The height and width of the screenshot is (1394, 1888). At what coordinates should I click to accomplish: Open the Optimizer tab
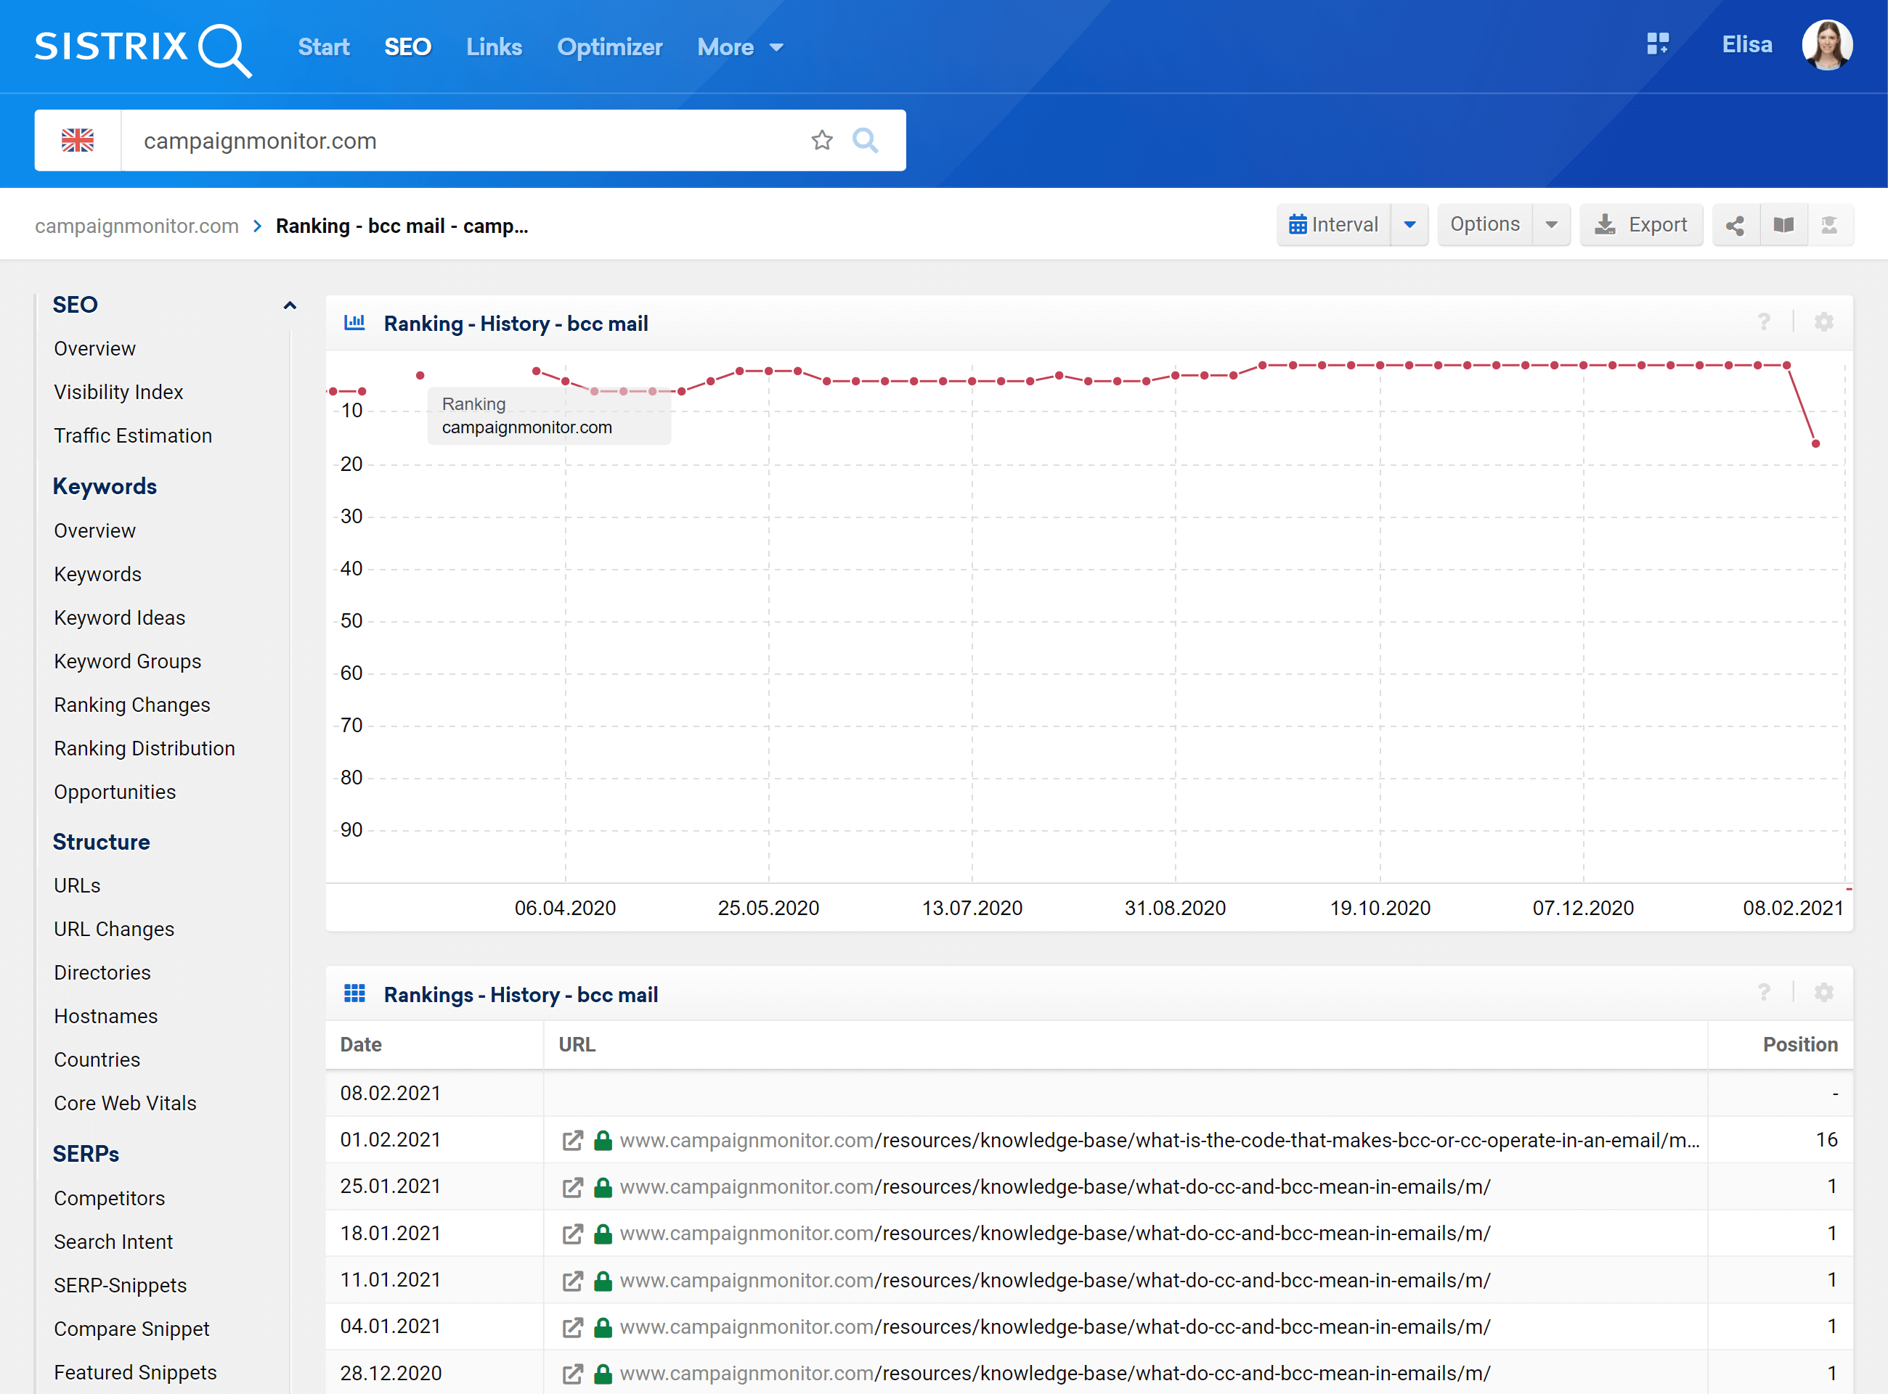[x=610, y=47]
